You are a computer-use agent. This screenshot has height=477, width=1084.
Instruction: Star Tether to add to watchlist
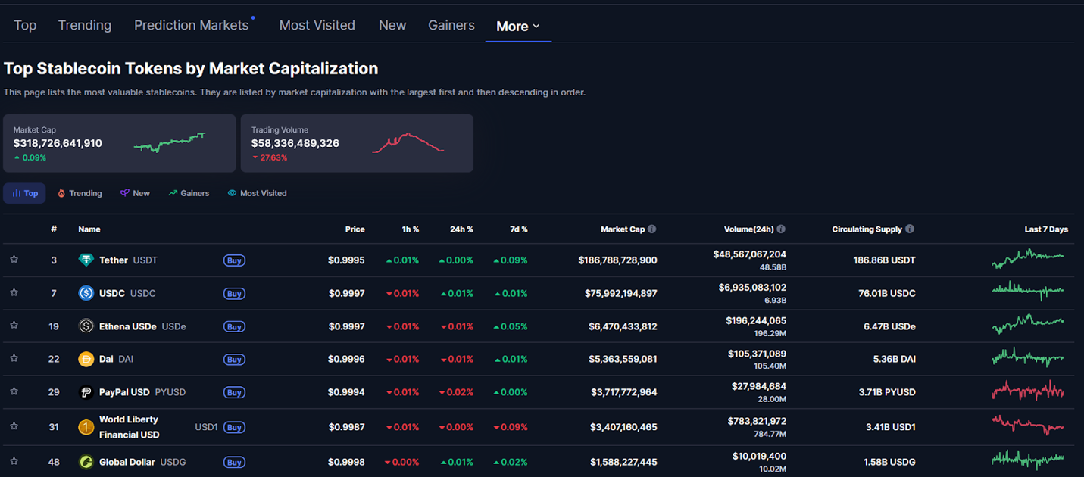[14, 260]
